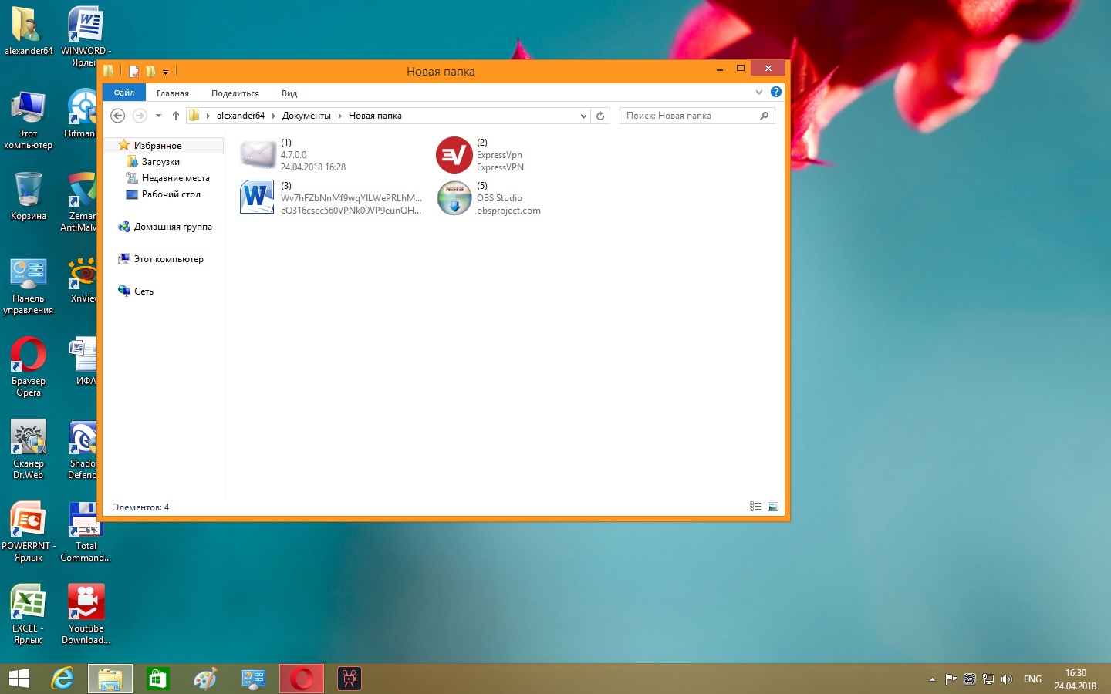Open recent locations dropdown arrow
The height and width of the screenshot is (694, 1111).
tap(158, 116)
